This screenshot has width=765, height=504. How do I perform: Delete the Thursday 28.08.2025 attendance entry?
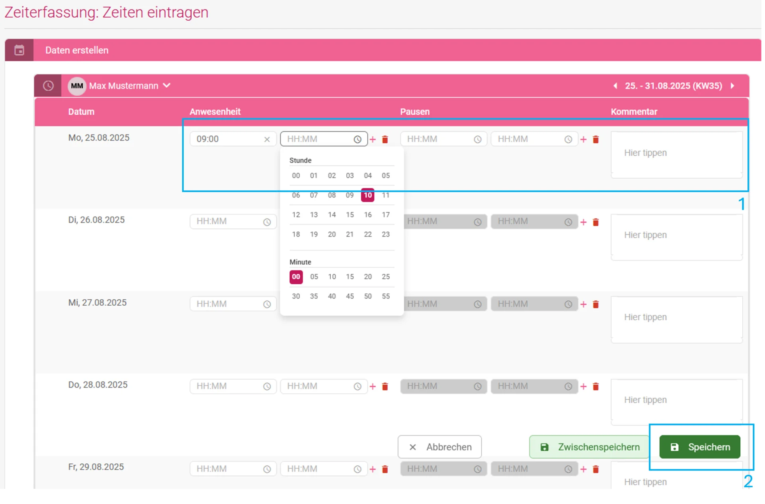[x=385, y=387]
